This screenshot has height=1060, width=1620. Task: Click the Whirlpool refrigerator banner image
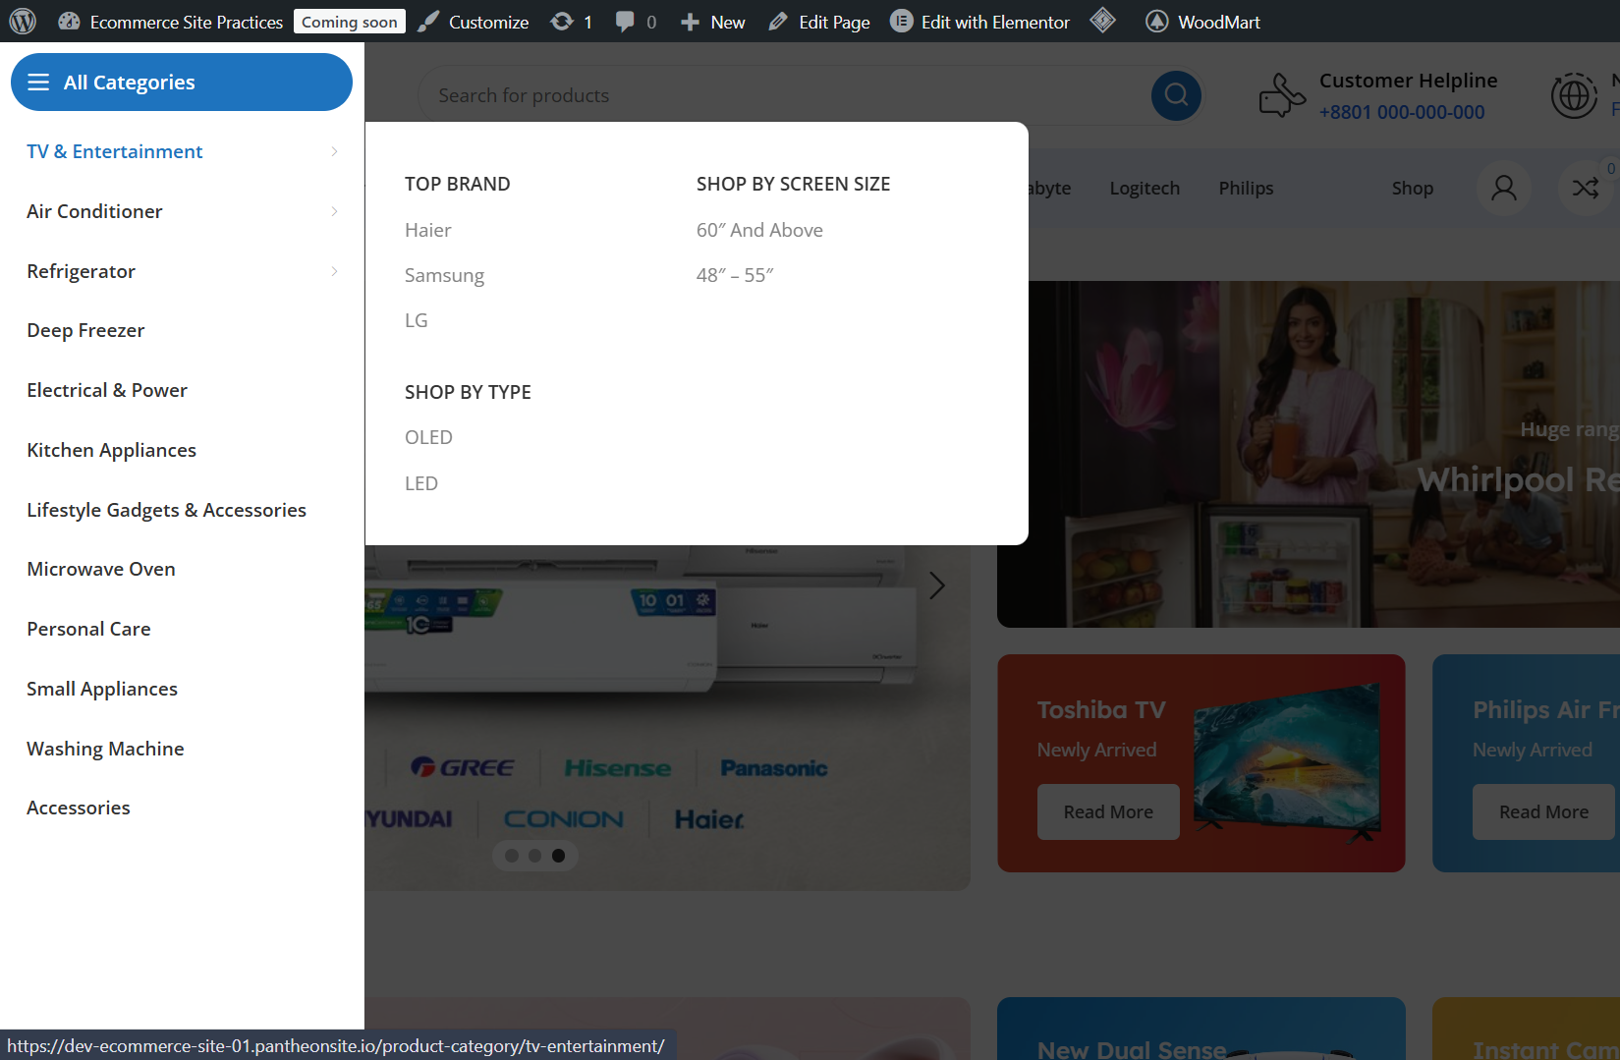pyautogui.click(x=1309, y=455)
